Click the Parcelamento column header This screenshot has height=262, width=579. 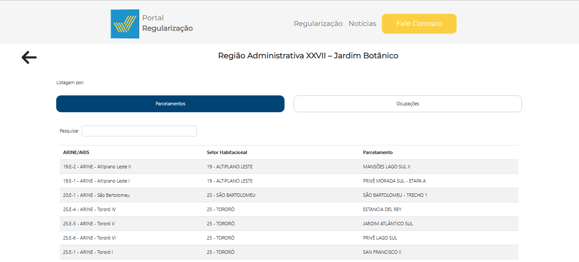tap(378, 152)
